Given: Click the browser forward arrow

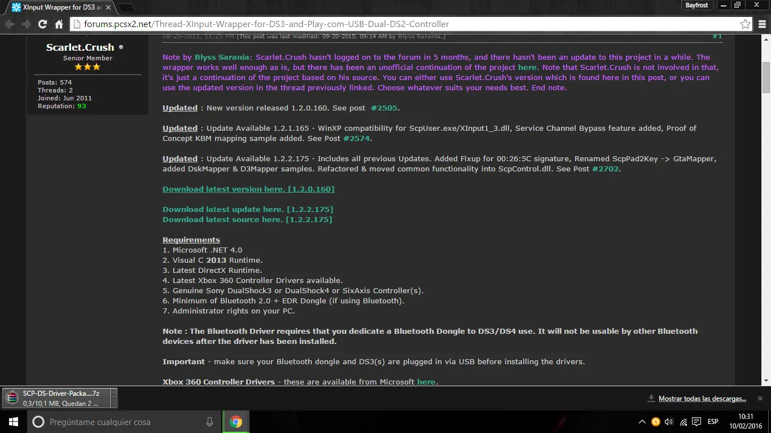Looking at the screenshot, I should click(26, 24).
